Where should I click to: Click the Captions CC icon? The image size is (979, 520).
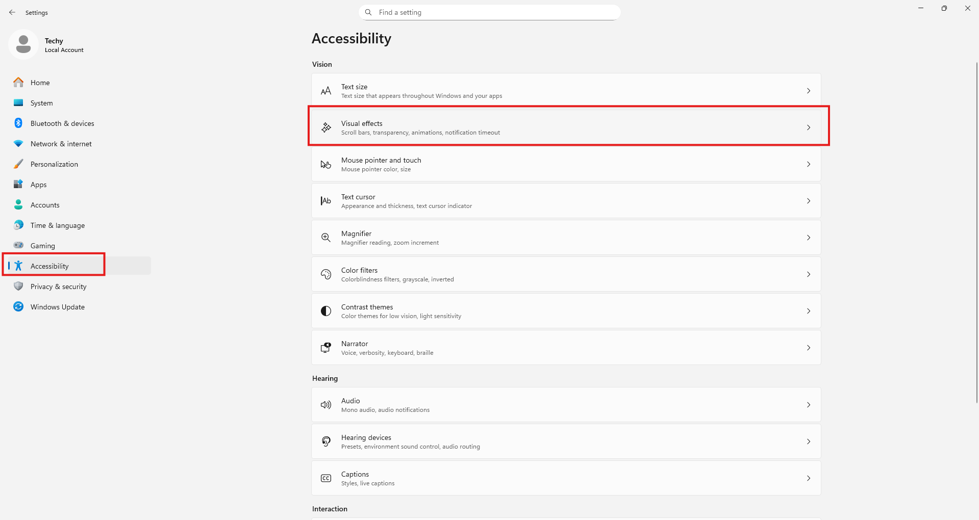tap(325, 478)
